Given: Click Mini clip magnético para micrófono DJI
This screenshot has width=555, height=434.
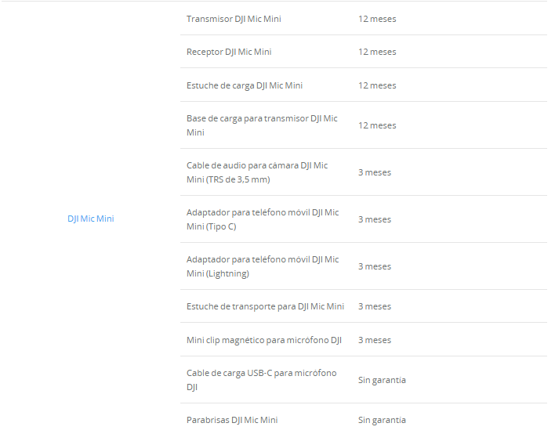Looking at the screenshot, I should 264,340.
